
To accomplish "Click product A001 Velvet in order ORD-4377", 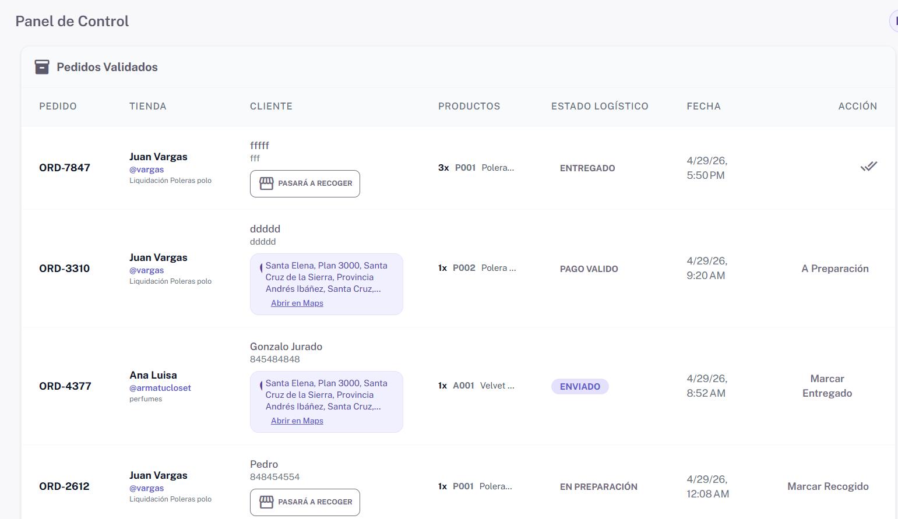I will [x=476, y=386].
